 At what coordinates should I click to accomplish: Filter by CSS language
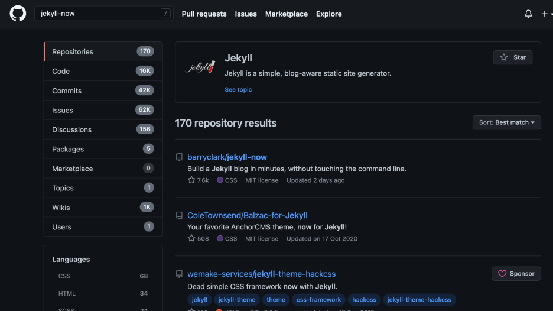[103, 276]
